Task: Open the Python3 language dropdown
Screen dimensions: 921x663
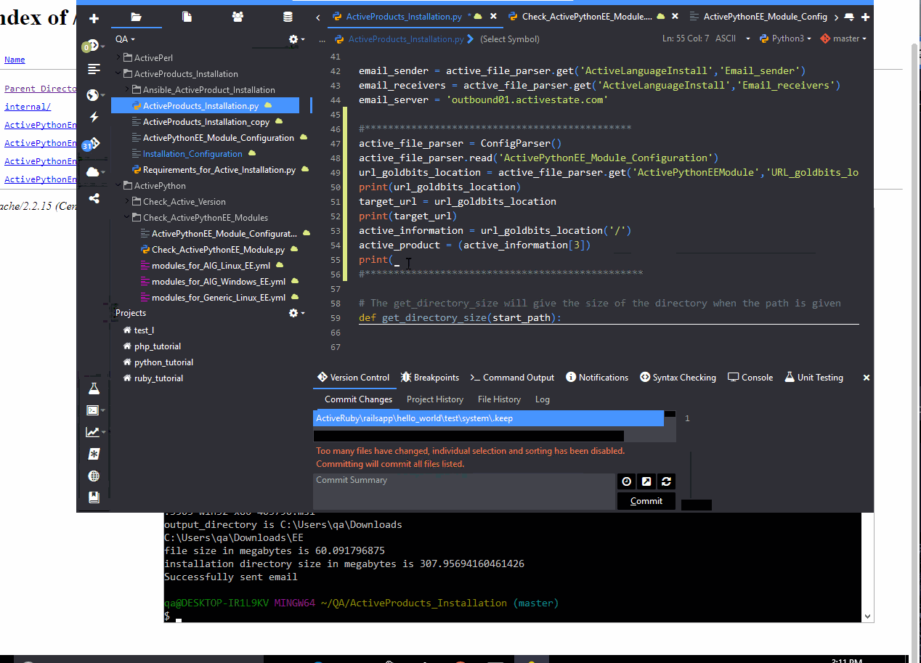Action: [x=785, y=38]
